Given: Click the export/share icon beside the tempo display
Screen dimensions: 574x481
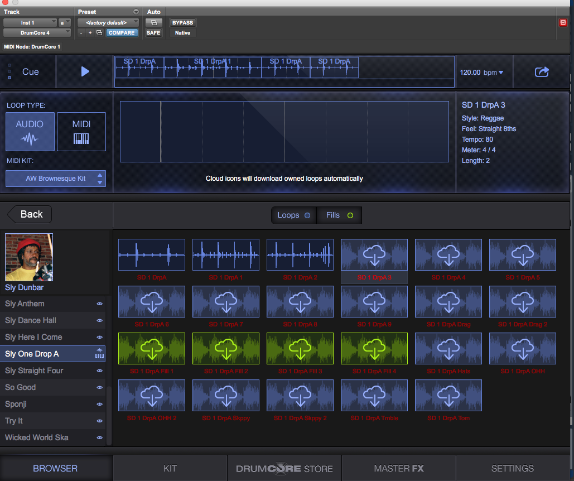Looking at the screenshot, I should (x=541, y=71).
